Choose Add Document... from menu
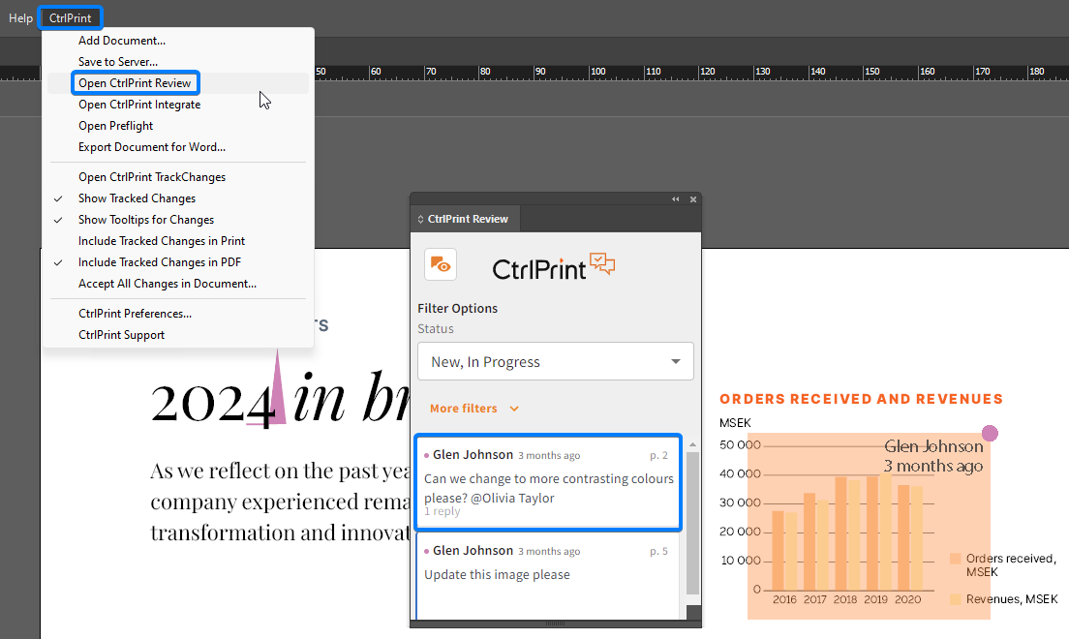 coord(177,41)
